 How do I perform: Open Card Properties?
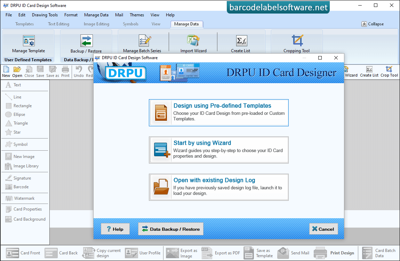pyautogui.click(x=24, y=209)
